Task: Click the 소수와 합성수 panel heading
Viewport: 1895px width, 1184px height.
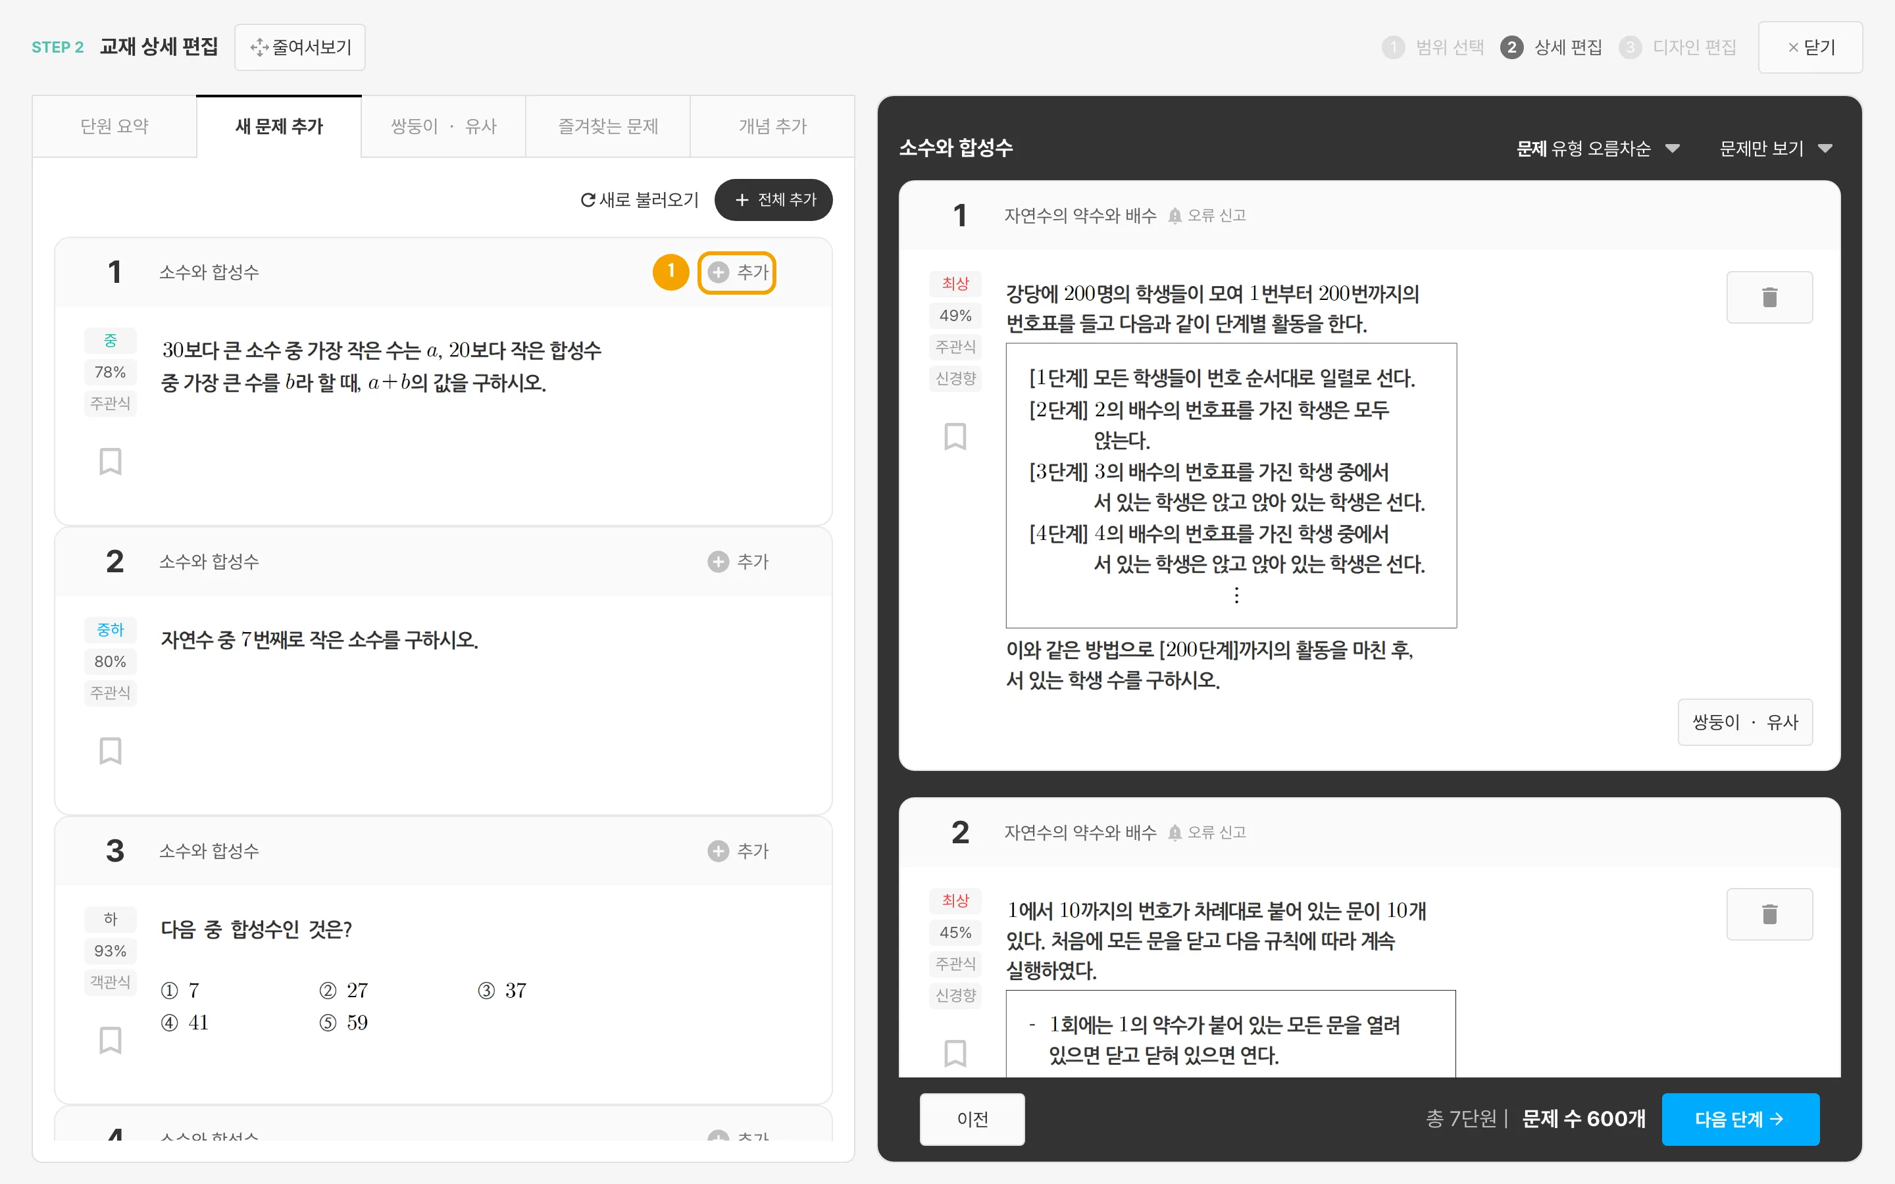Action: coord(956,148)
